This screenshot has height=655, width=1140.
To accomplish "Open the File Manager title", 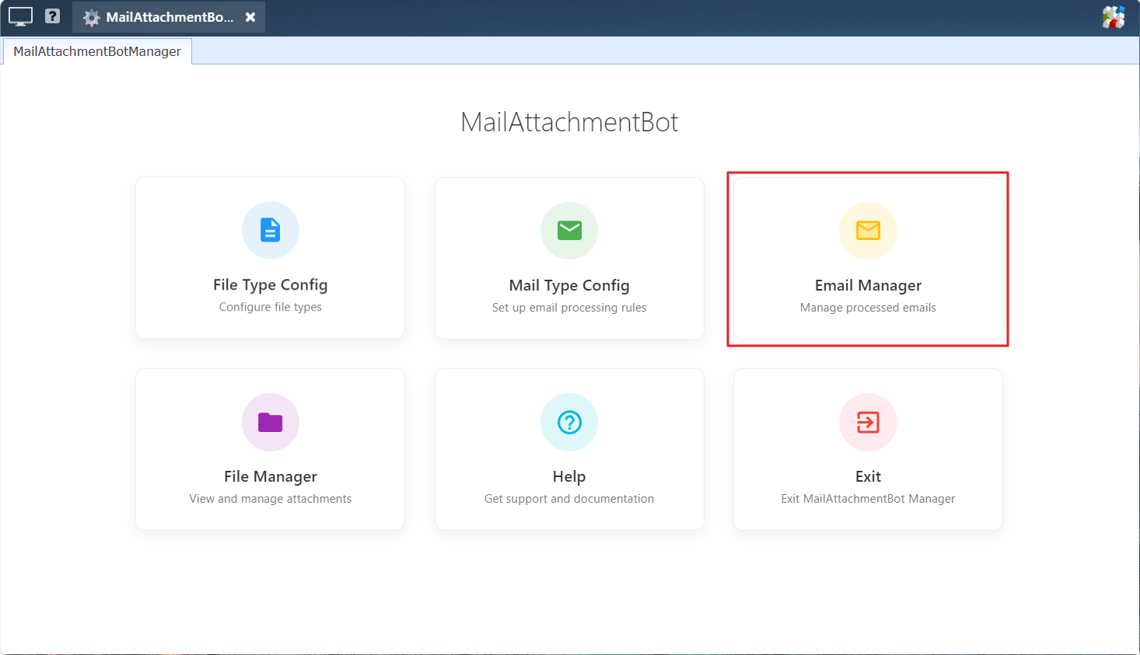I will 270,476.
